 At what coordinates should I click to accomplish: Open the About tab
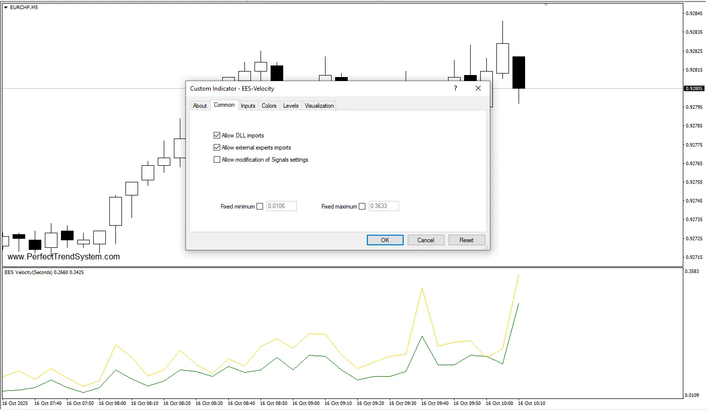point(200,106)
